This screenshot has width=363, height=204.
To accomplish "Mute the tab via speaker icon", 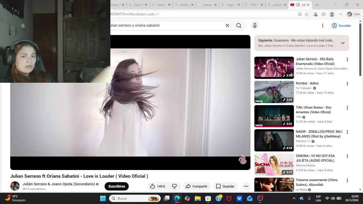I will click(x=298, y=5).
